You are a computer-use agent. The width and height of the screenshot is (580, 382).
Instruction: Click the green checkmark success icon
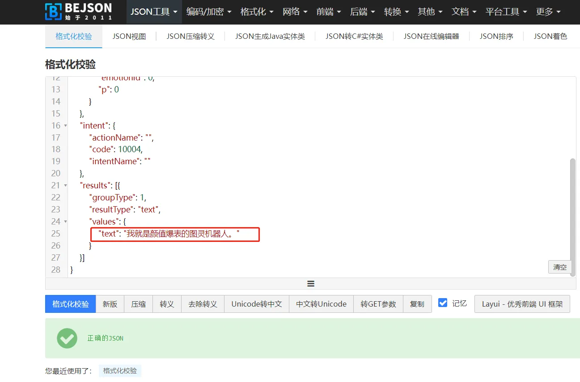[67, 338]
